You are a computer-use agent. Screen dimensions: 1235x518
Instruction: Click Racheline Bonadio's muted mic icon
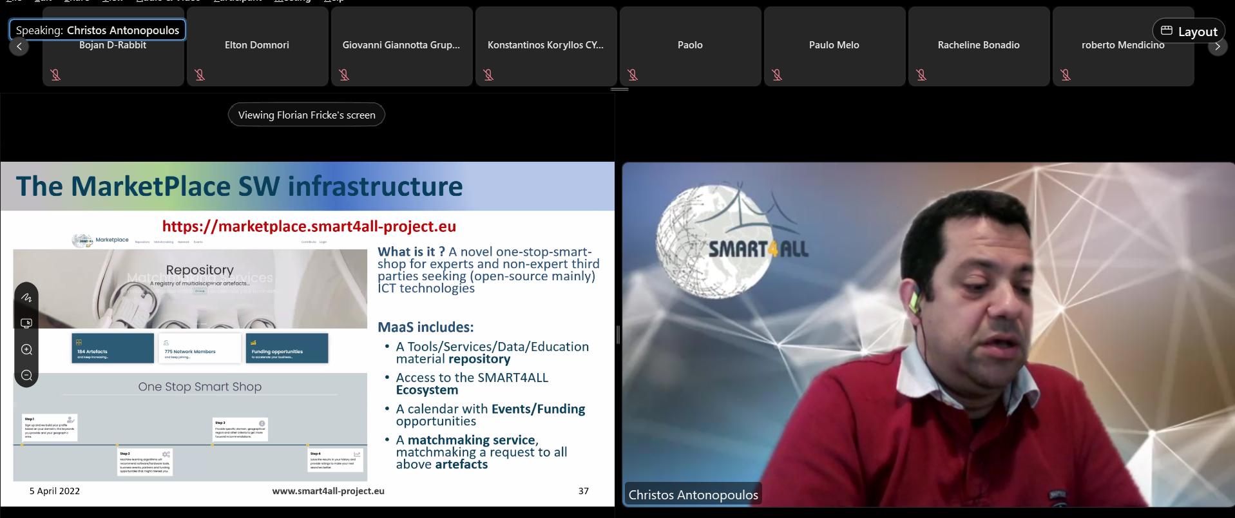click(x=922, y=75)
